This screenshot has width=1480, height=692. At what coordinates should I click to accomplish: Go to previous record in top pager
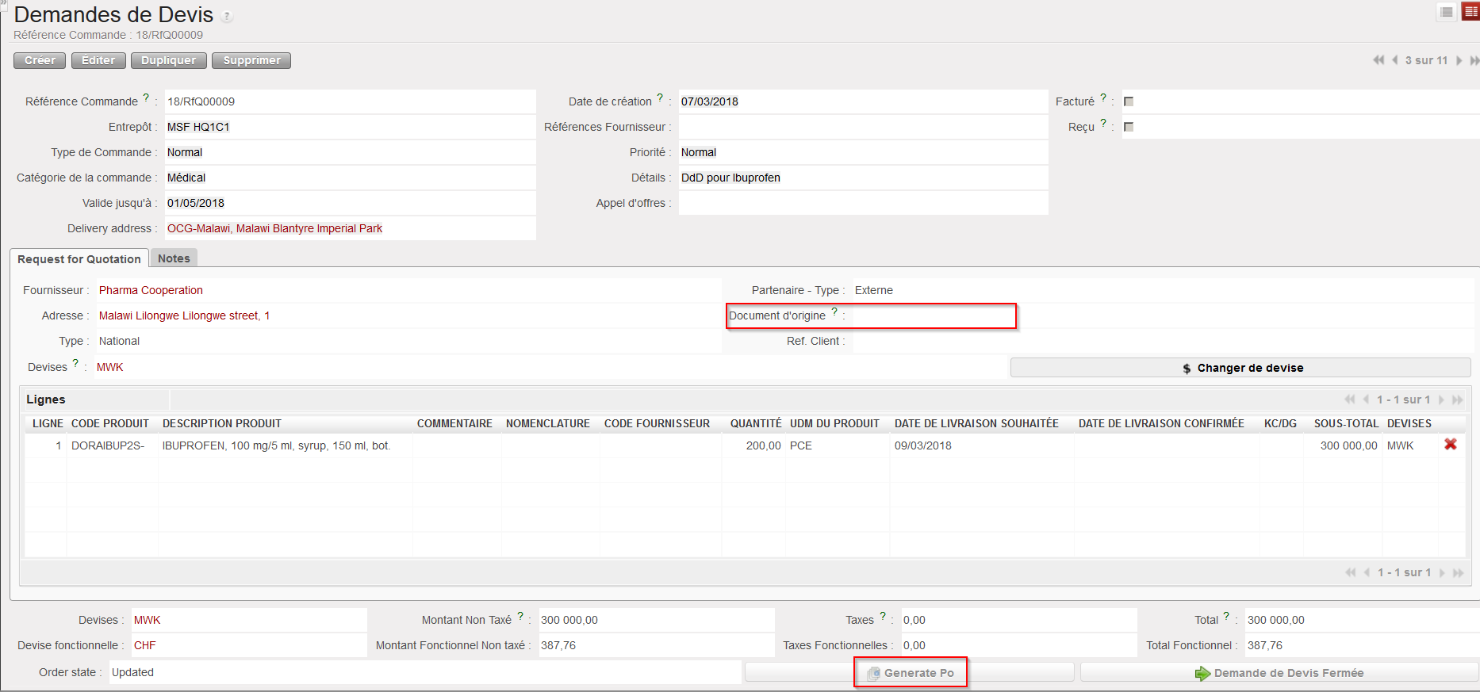(x=1394, y=60)
